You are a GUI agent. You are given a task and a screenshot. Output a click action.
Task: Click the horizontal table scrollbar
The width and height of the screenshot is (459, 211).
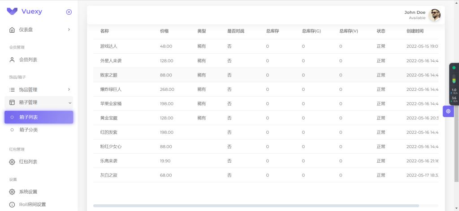[x=256, y=206]
